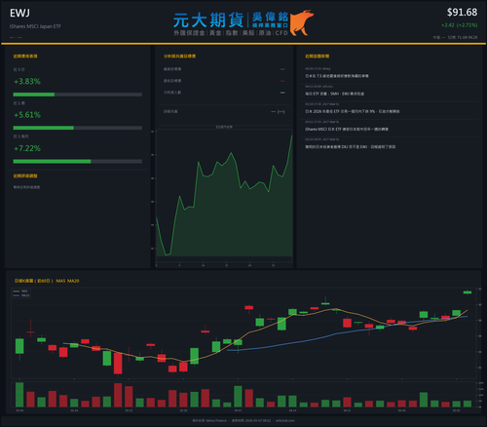487x427 pixels.
Task: Click the +2.42 (+2.71%) daily change
Action: [x=460, y=25]
